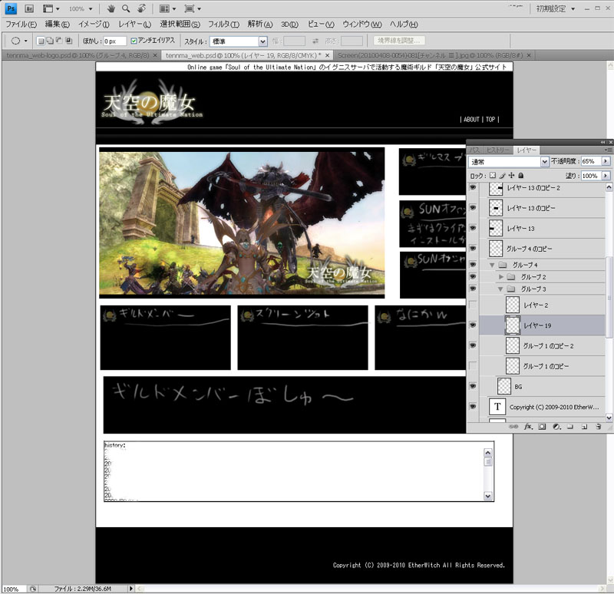The image size is (614, 594).
Task: Open the 初期設定 workspace switcher
Action: [553, 8]
